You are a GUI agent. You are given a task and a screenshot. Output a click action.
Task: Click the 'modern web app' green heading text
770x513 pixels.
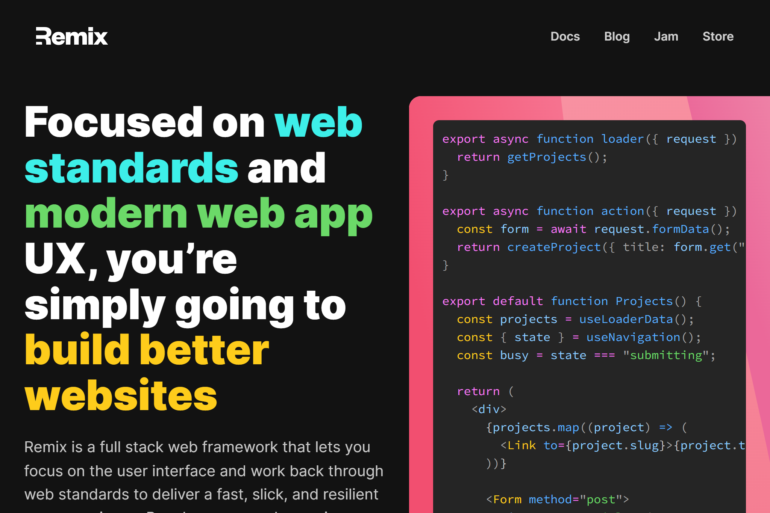tap(199, 214)
